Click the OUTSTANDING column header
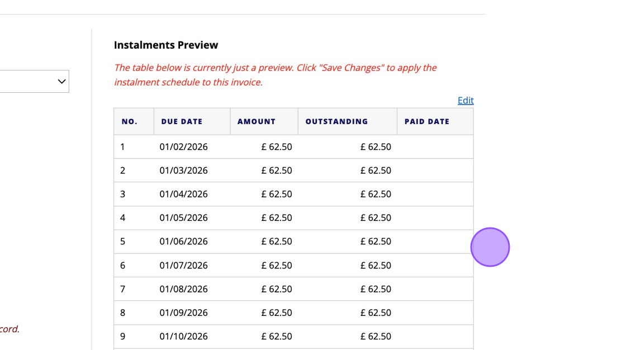This screenshot has height=350, width=626. (336, 121)
